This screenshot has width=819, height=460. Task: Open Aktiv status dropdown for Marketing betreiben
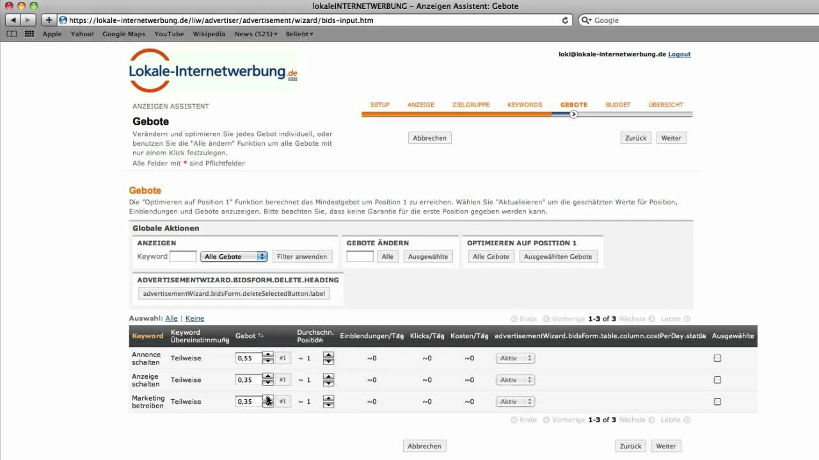515,402
